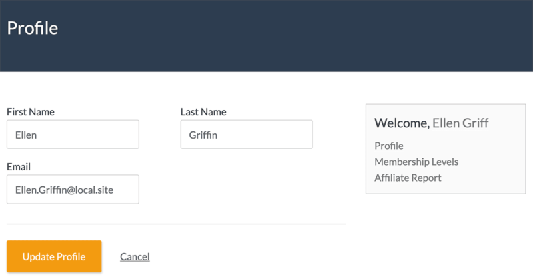Image resolution: width=533 pixels, height=279 pixels.
Task: Open the Affiliate Report link
Action: 408,178
